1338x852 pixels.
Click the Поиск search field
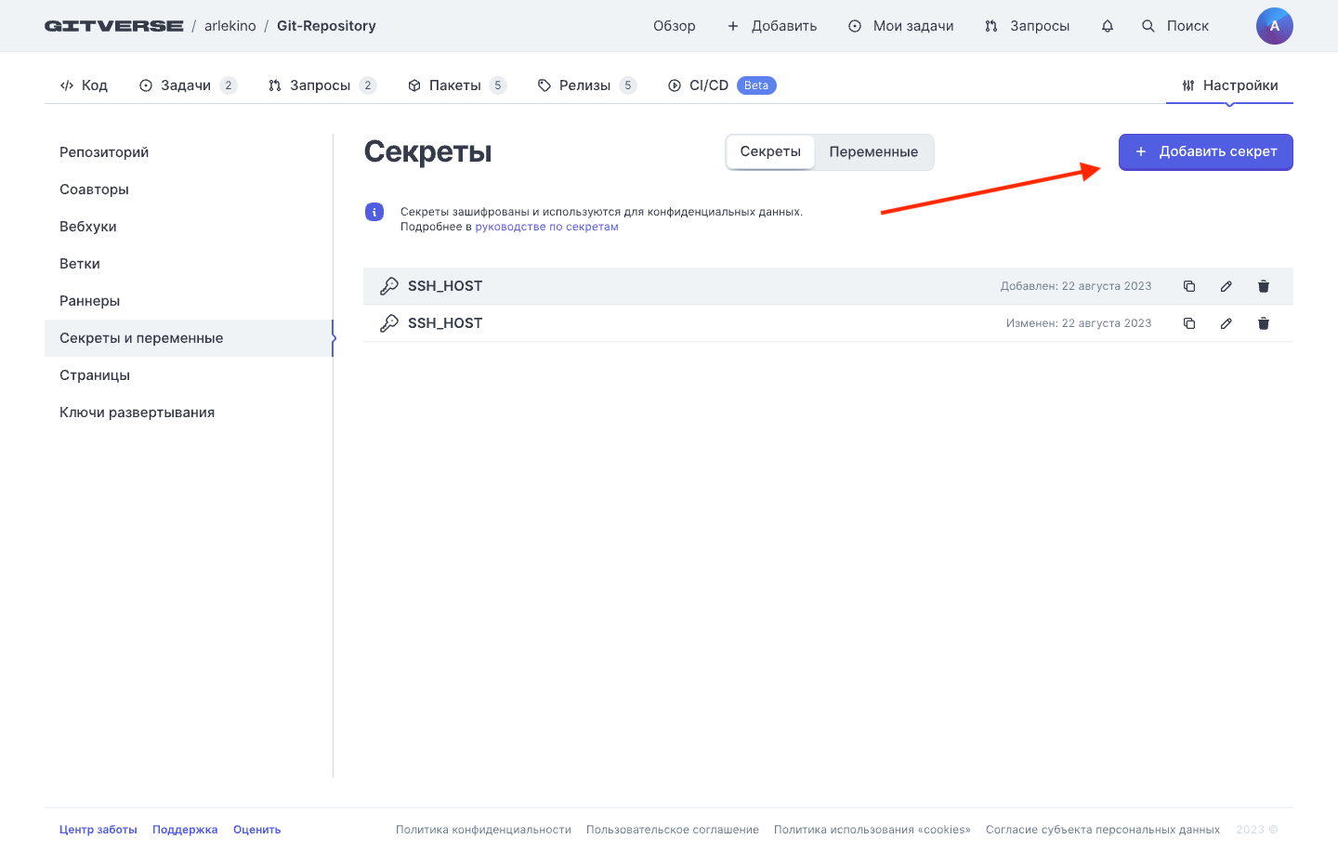point(1176,26)
